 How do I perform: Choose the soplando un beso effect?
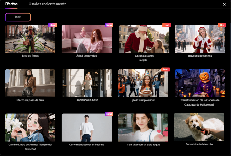pos(87,83)
